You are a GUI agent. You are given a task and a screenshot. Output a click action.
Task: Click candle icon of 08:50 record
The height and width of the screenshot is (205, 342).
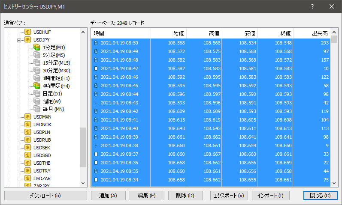pos(96,43)
